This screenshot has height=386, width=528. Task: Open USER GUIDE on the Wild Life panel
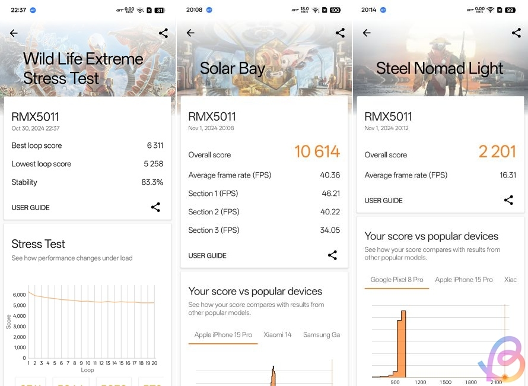(30, 207)
